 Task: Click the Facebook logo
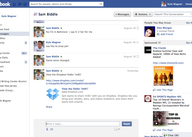pos(5,4)
